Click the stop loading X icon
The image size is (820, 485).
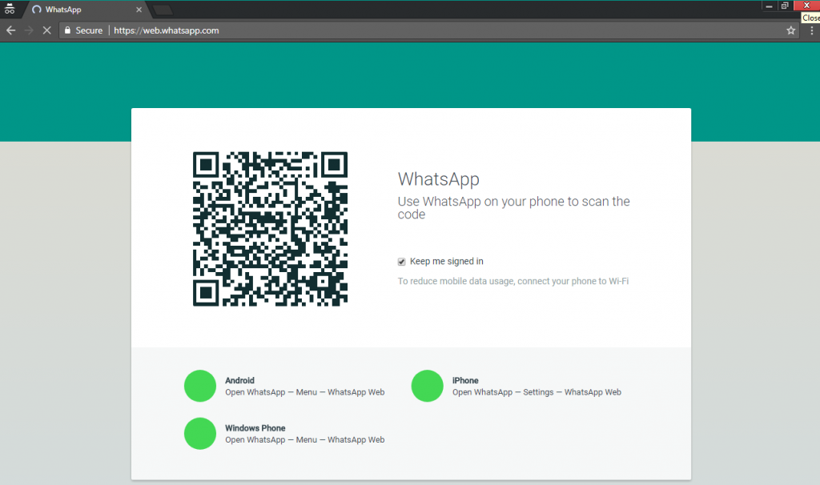46,30
